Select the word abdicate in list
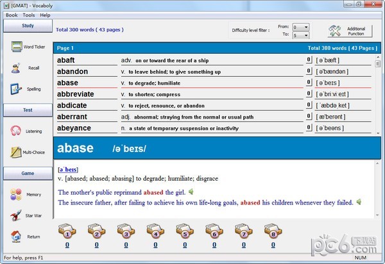 tap(72, 105)
